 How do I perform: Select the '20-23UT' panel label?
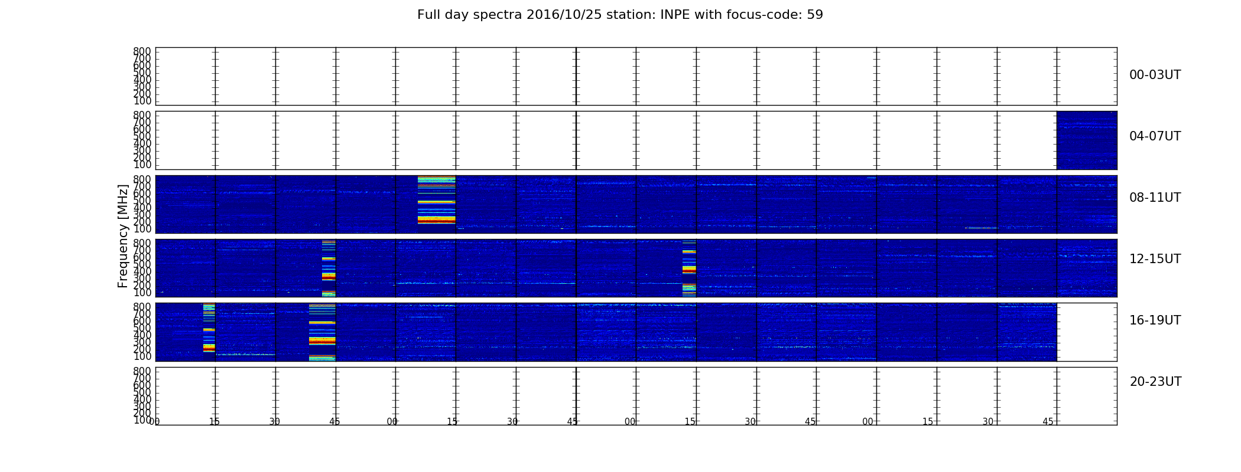click(1155, 382)
